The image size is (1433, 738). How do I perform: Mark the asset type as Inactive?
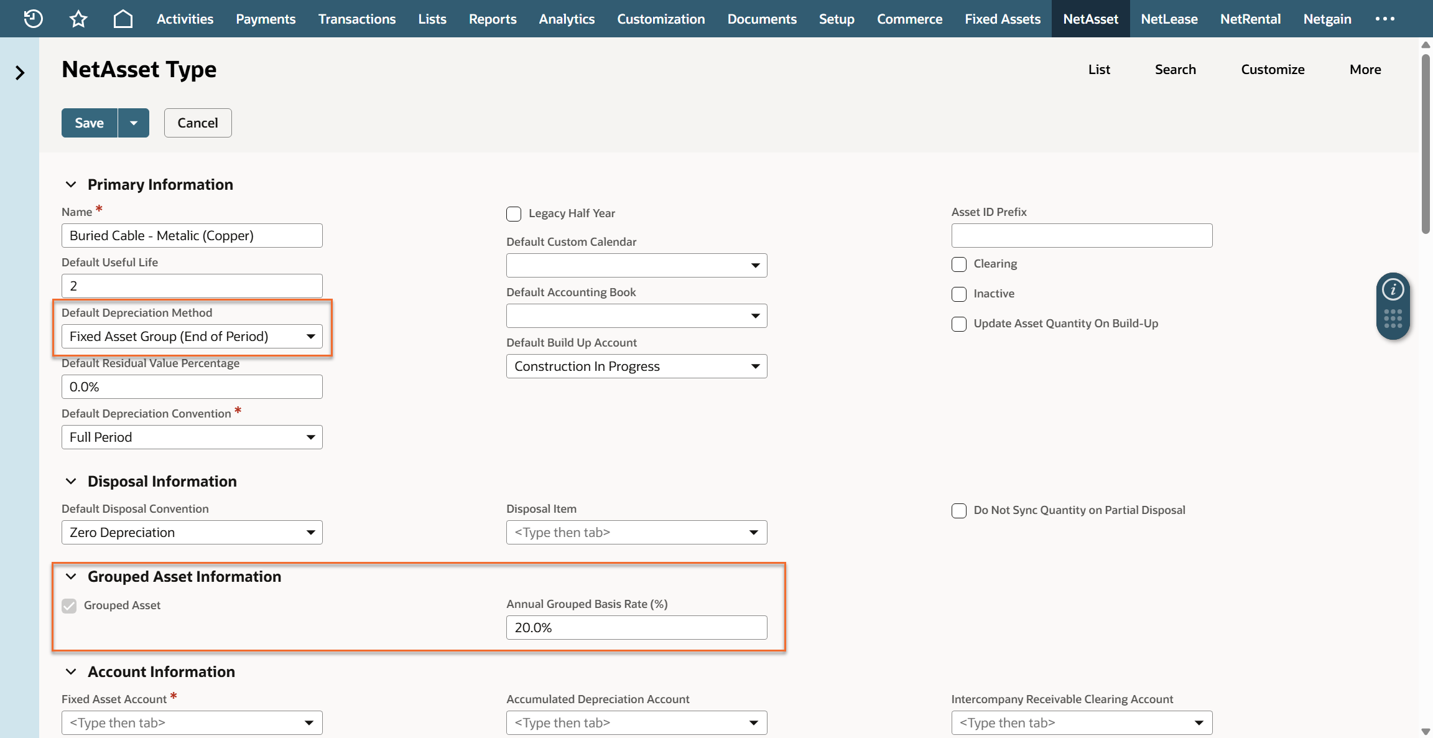[x=959, y=294]
